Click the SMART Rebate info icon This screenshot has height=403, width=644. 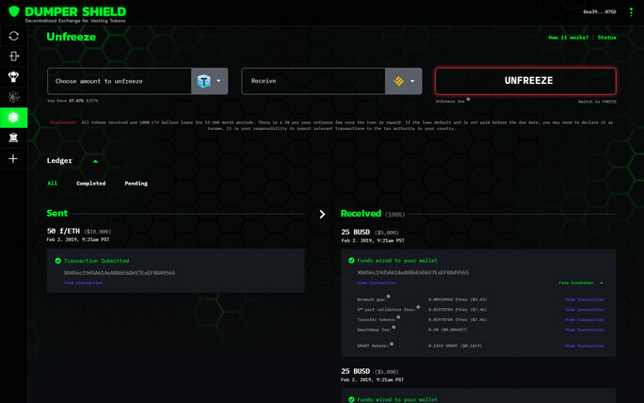click(392, 344)
